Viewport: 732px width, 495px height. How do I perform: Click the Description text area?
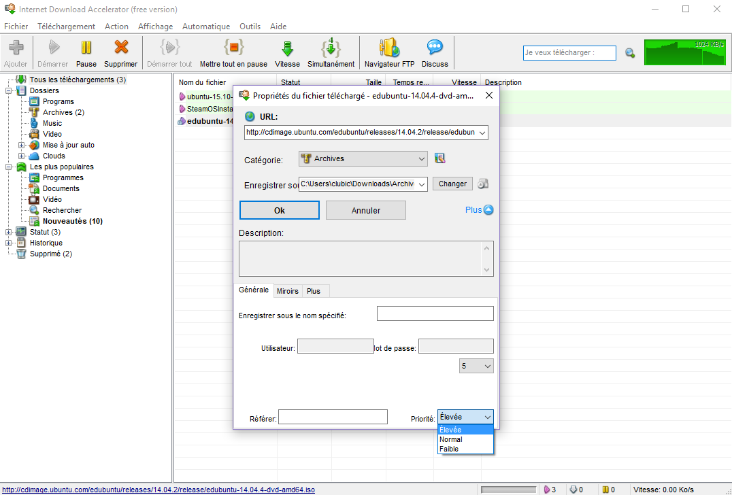tap(366, 258)
